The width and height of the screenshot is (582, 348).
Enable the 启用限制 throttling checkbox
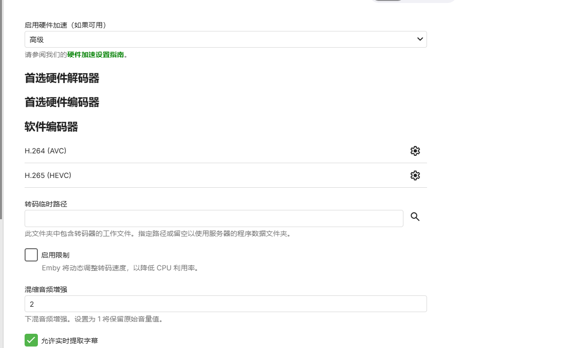[31, 255]
